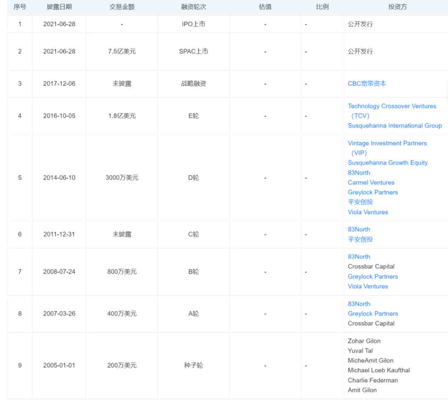Viewport: 448px width, 404px height.
Task: Click the Amit Gilon investor name
Action: pyautogui.click(x=362, y=390)
